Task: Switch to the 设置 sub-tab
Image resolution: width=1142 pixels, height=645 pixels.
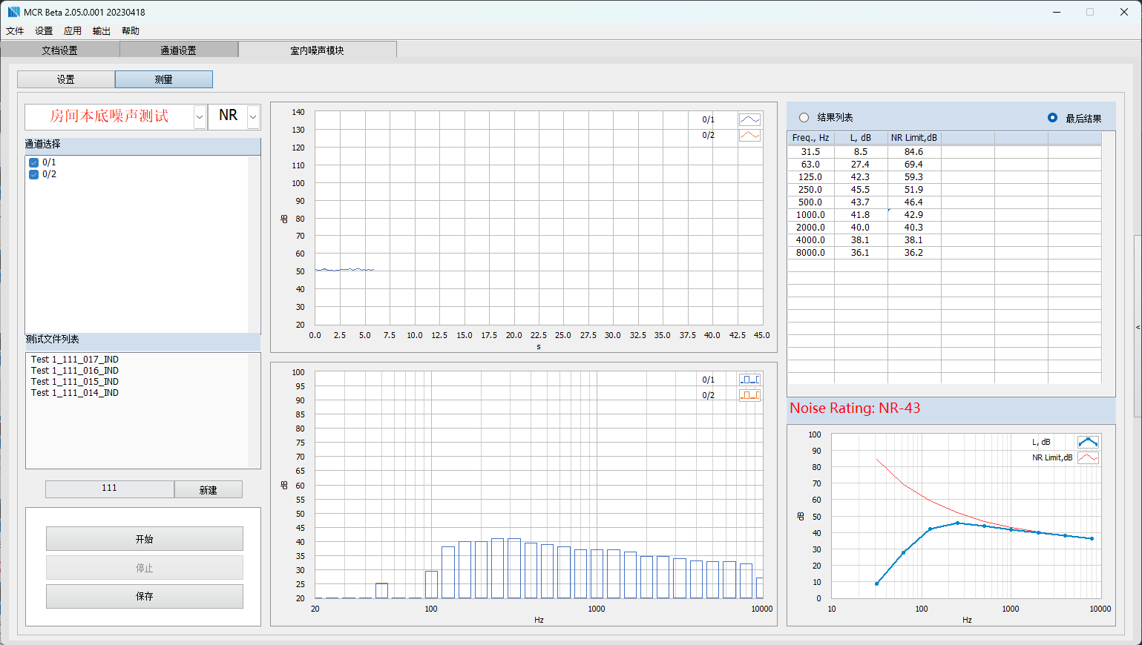Action: tap(66, 79)
